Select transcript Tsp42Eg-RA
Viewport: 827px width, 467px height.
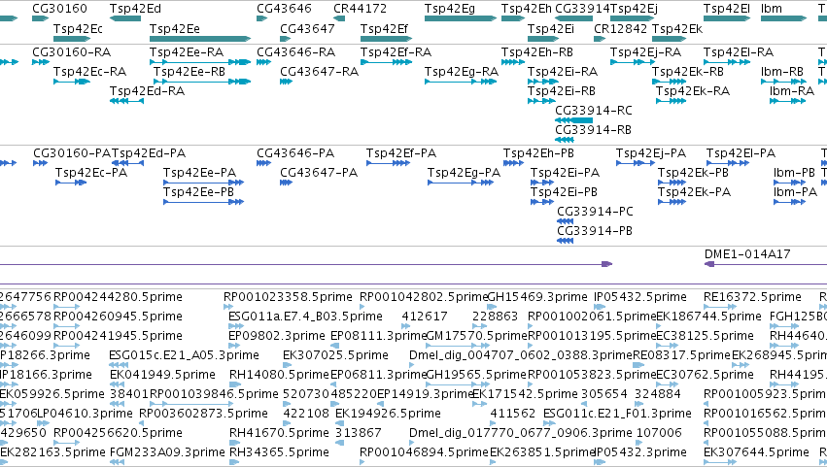[x=462, y=72]
